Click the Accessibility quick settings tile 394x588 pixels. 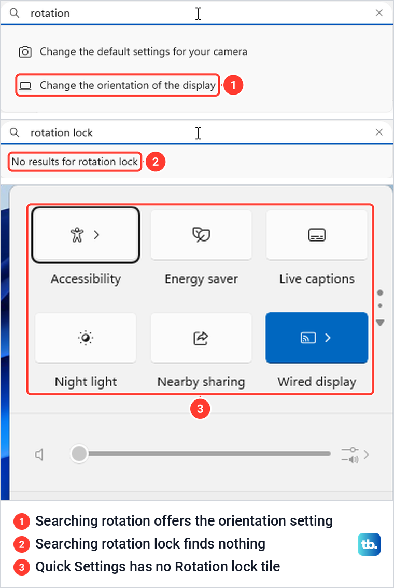click(x=86, y=235)
